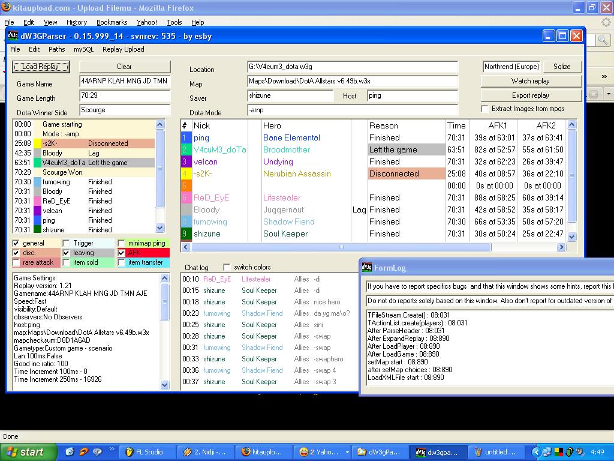Toggle the item sold checkbox
The width and height of the screenshot is (614, 461).
(66, 262)
